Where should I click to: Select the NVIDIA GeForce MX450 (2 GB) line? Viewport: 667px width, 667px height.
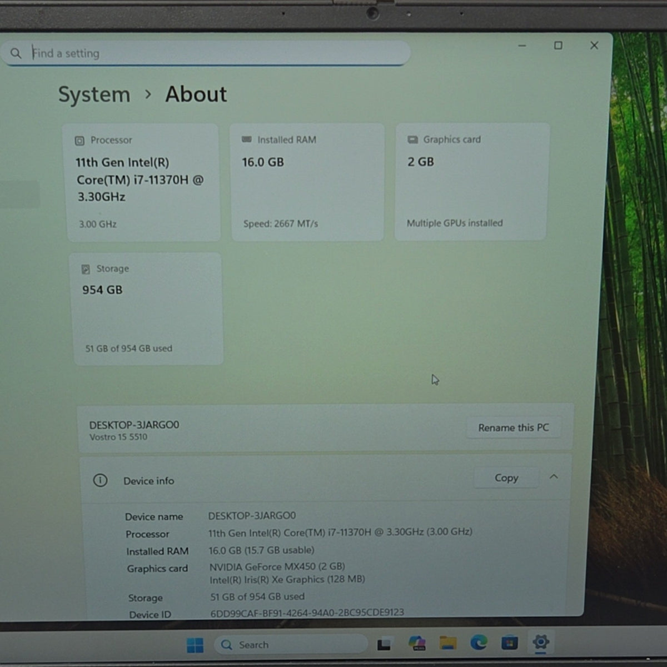(x=277, y=567)
